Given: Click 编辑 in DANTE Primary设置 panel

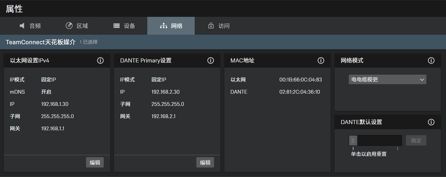Looking at the screenshot, I should (x=205, y=163).
